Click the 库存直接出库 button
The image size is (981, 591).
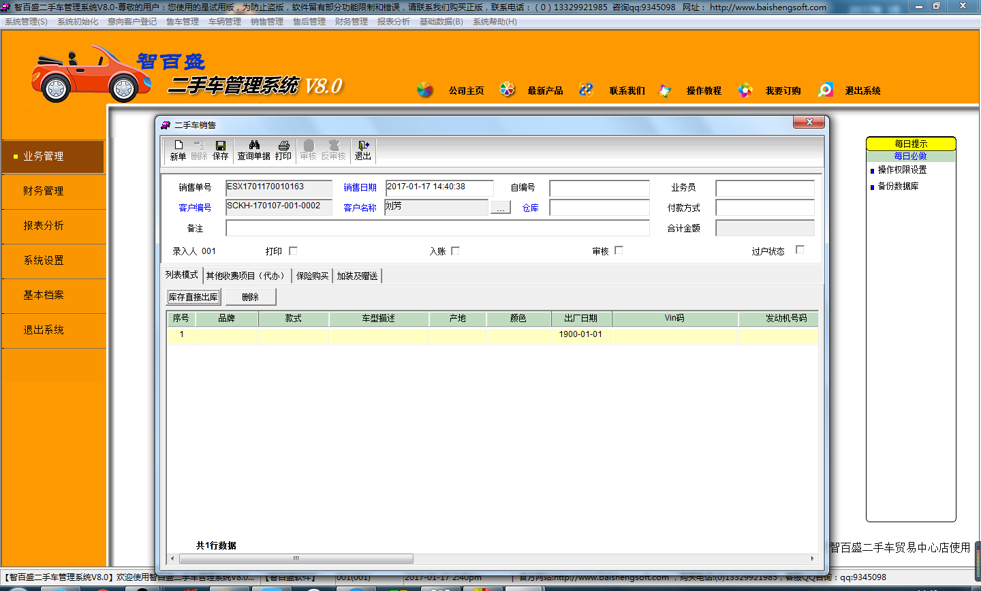(193, 297)
